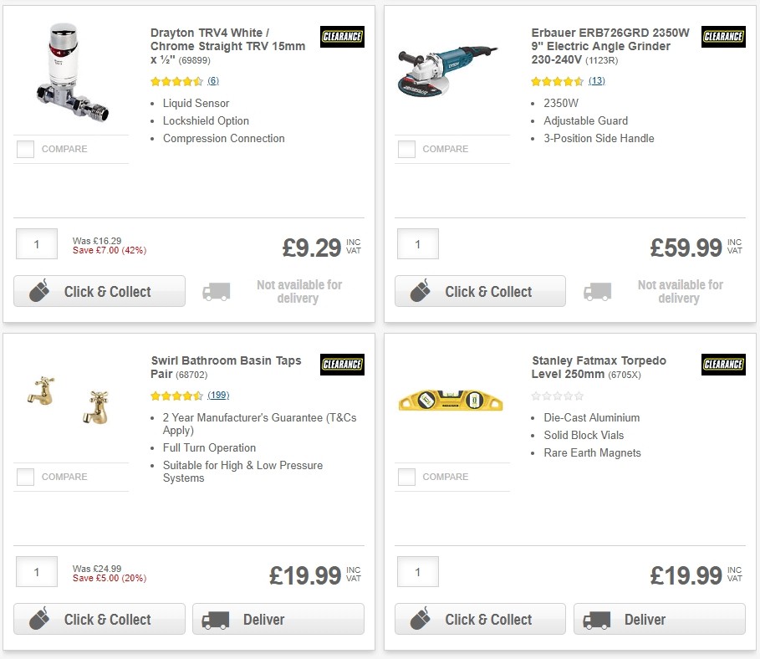Click the Clearance badge on the Stanley level card
The width and height of the screenshot is (760, 659).
pos(722,365)
